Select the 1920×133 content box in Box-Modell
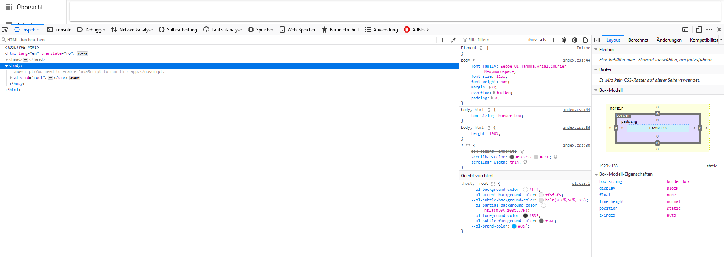Viewport: 724px width, 257px height. (657, 128)
